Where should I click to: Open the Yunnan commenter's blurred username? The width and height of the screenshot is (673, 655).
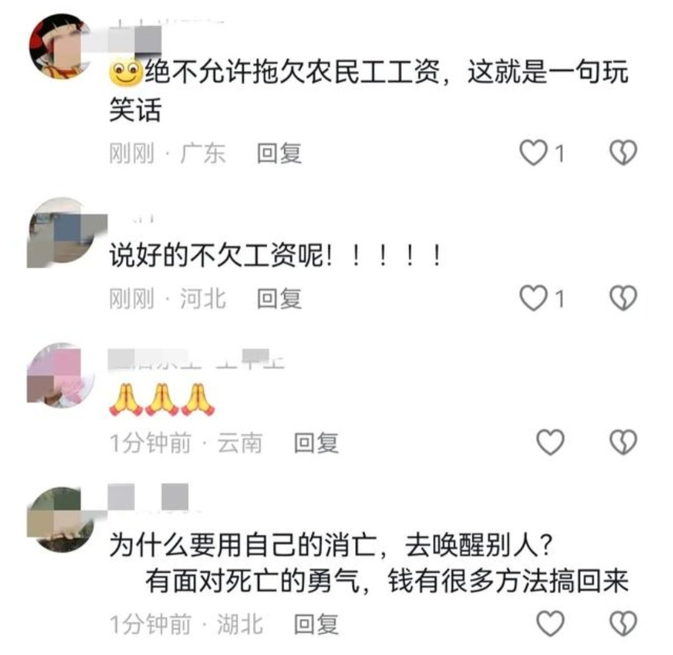tap(196, 360)
